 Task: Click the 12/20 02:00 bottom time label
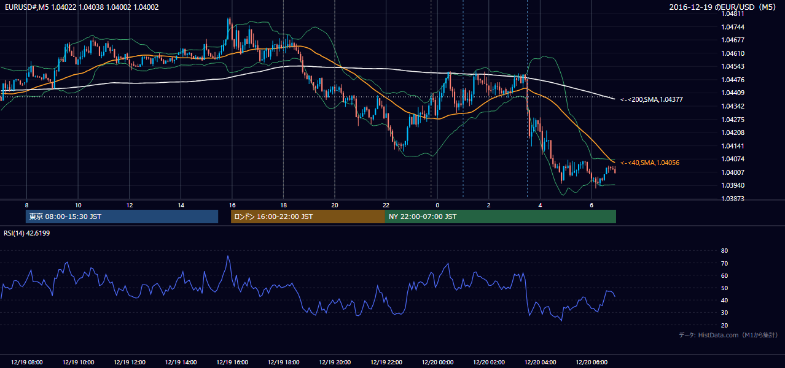(x=488, y=362)
